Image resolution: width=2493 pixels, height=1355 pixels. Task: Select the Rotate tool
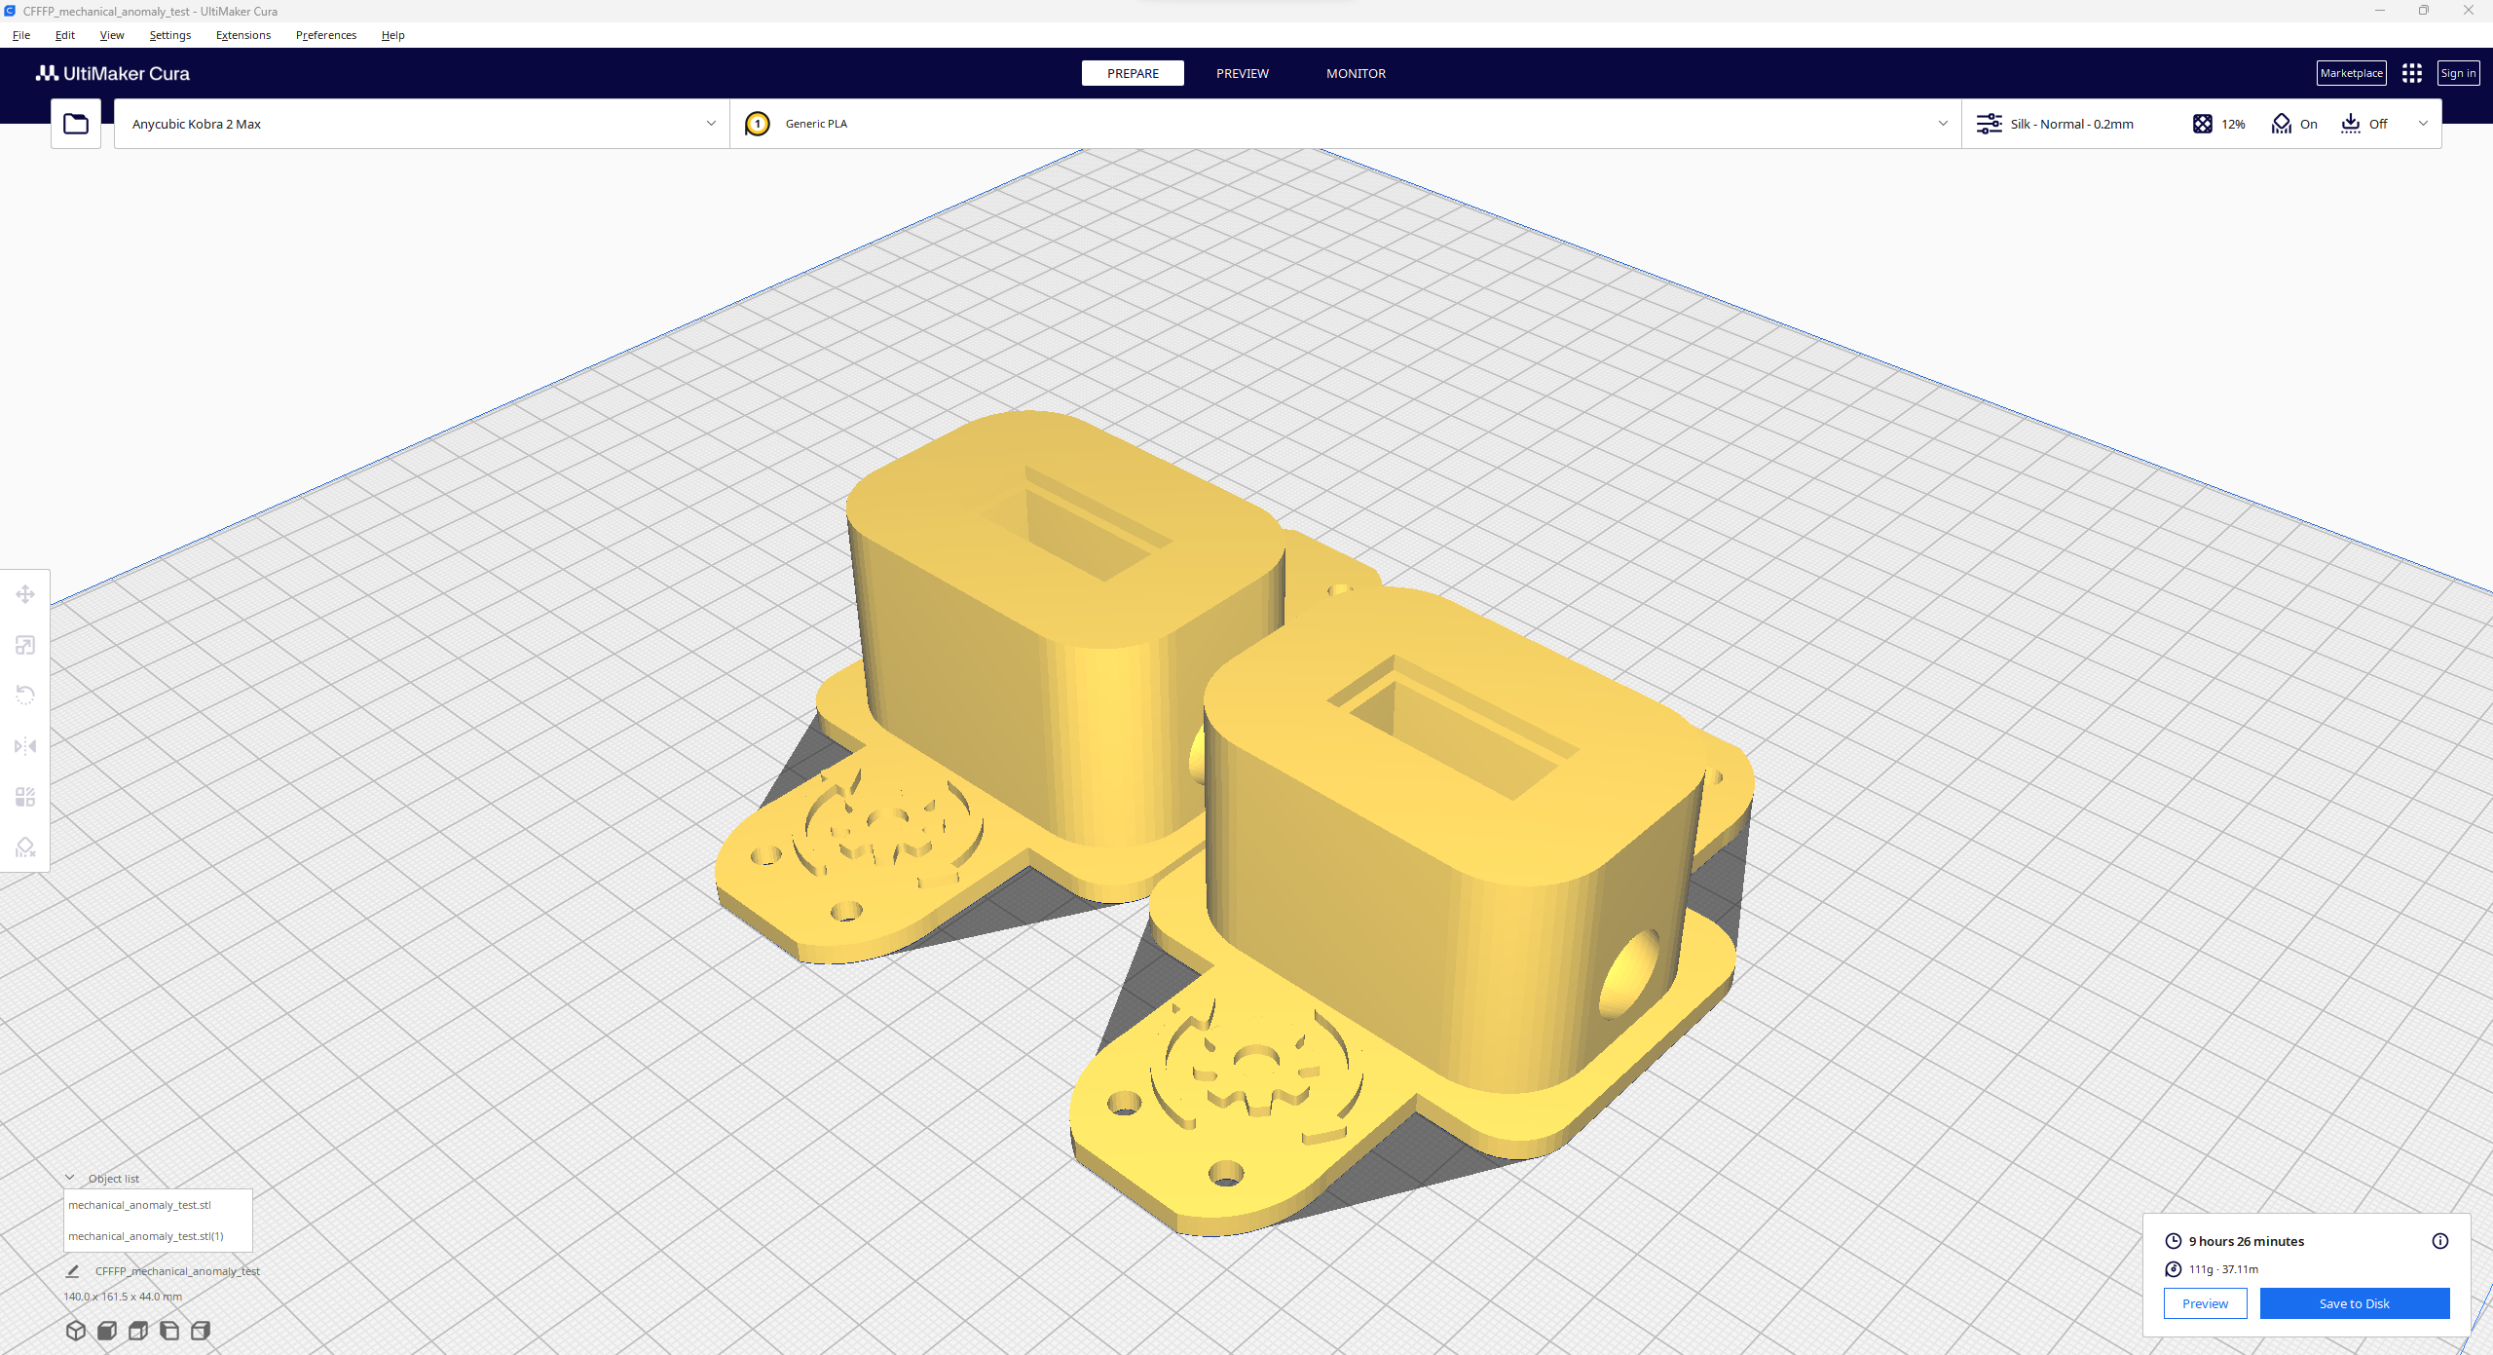pos(25,696)
